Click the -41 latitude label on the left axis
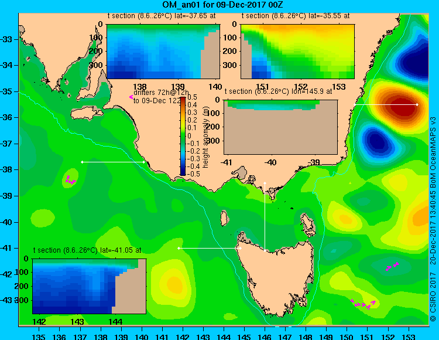Viewport: 439px width, 340px height. 6,248
